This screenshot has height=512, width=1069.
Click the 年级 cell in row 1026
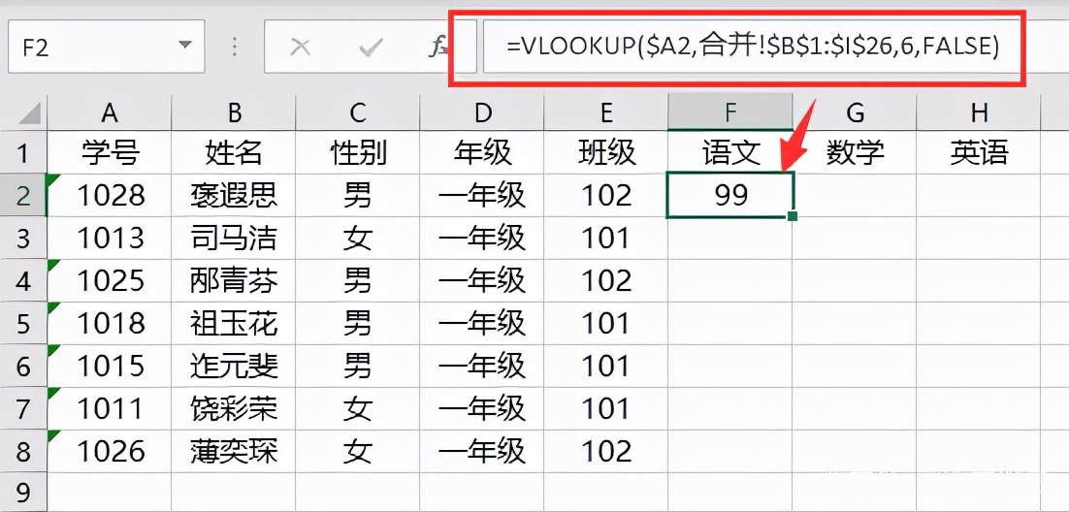(x=482, y=451)
